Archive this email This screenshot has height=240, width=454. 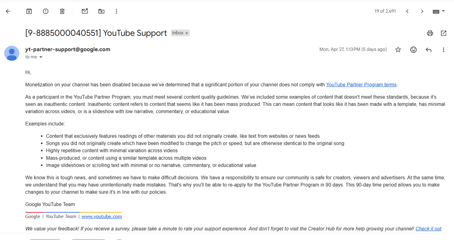(29, 11)
